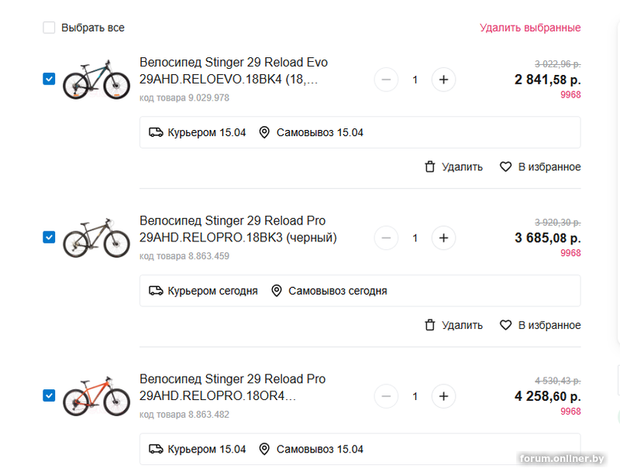Click pin icon 'Самовывоз сегодня'

tap(277, 291)
